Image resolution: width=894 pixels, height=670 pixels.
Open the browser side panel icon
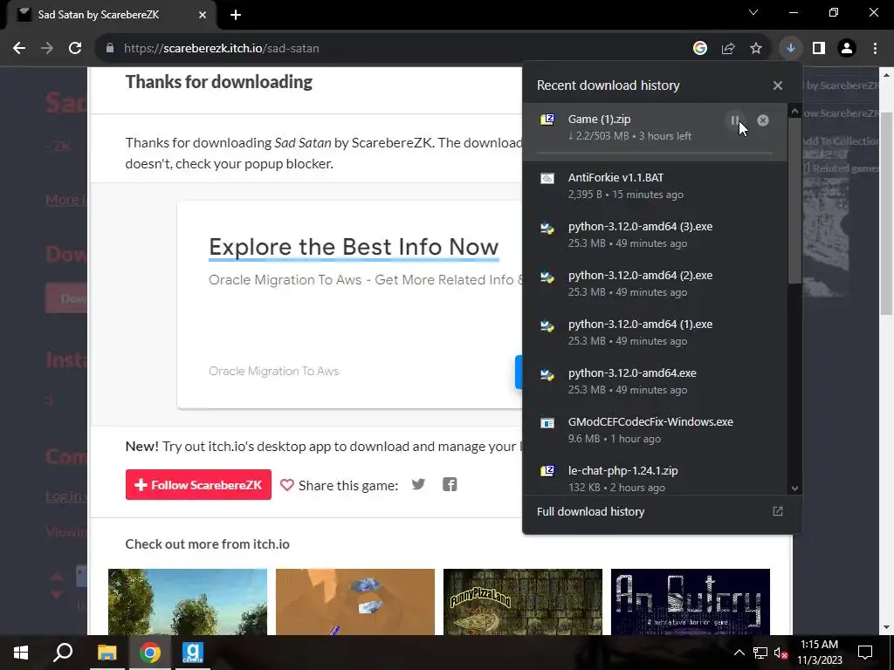(x=819, y=49)
